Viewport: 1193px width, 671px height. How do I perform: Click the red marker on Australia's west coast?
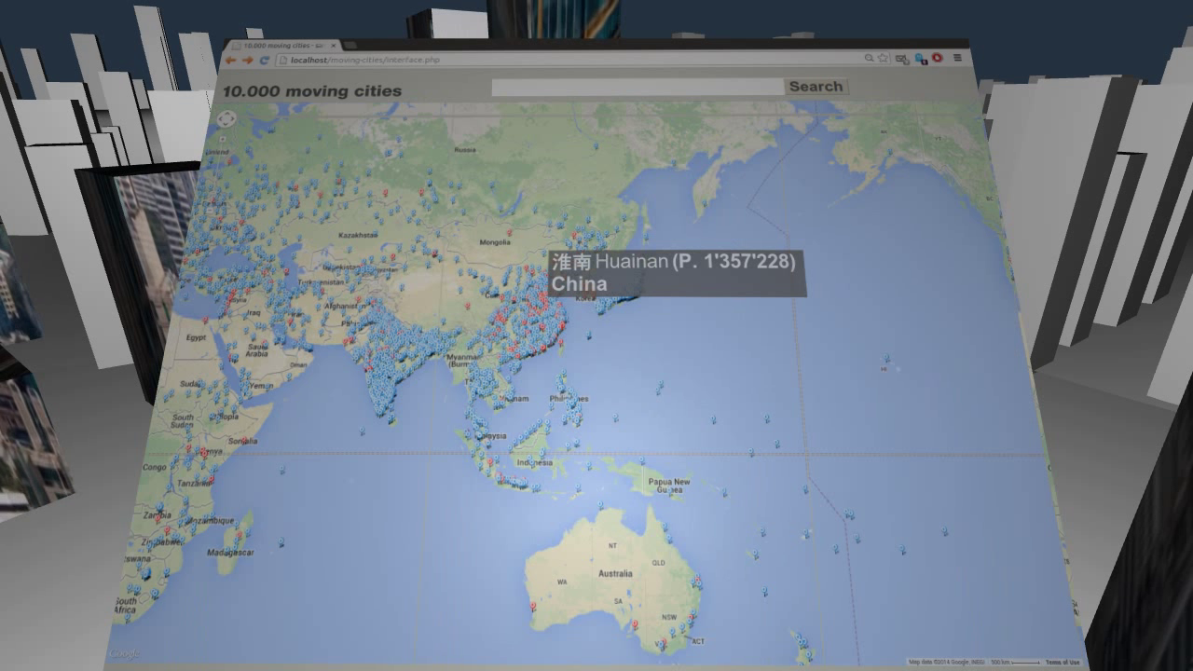point(532,605)
